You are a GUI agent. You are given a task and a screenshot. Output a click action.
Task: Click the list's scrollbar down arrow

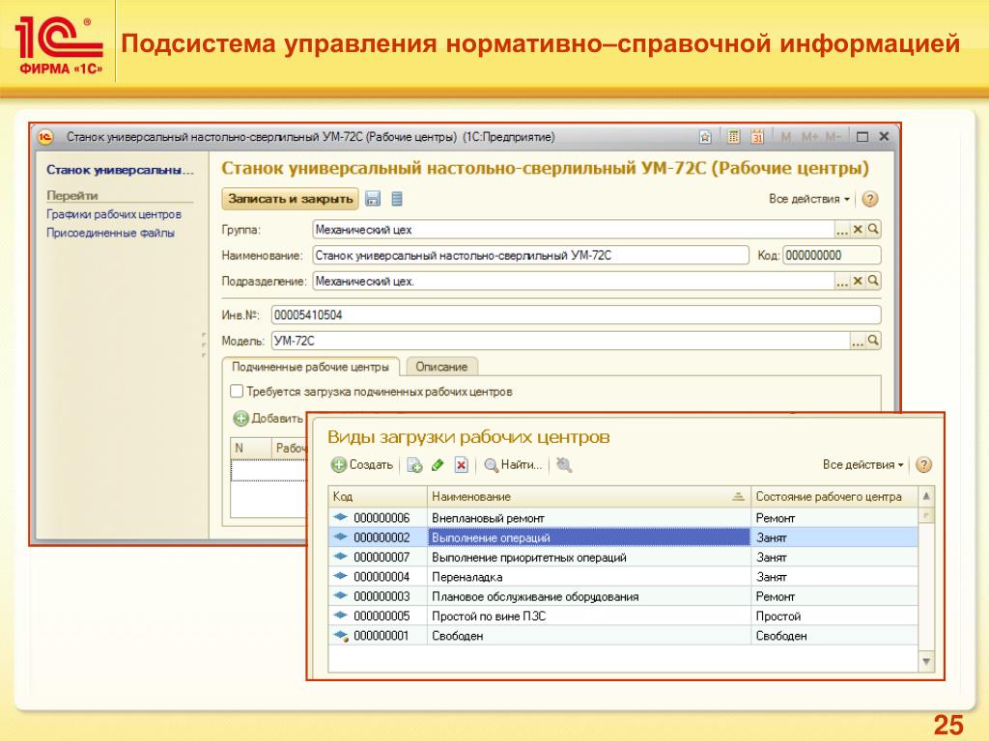click(926, 661)
